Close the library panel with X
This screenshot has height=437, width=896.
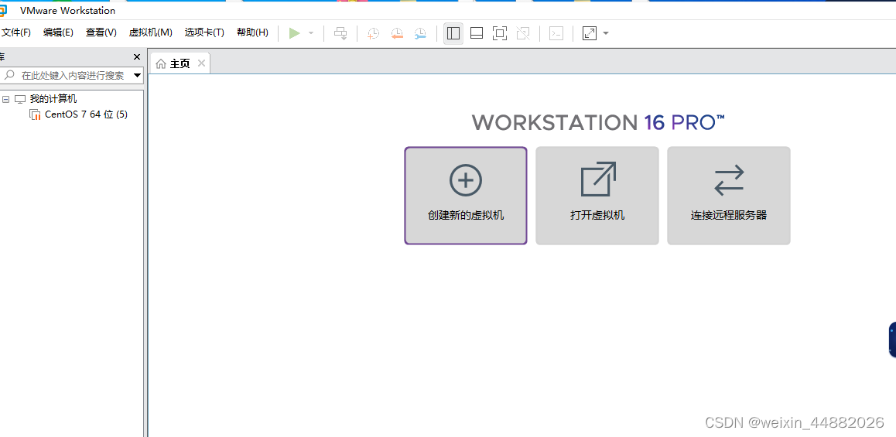[x=137, y=56]
